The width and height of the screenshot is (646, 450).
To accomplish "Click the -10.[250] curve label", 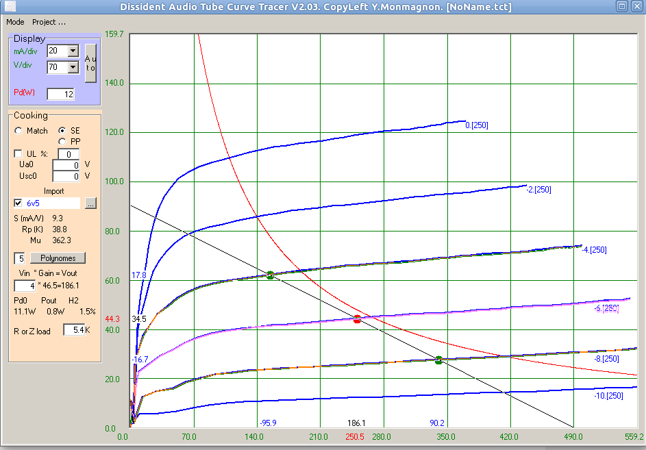I will coord(608,396).
